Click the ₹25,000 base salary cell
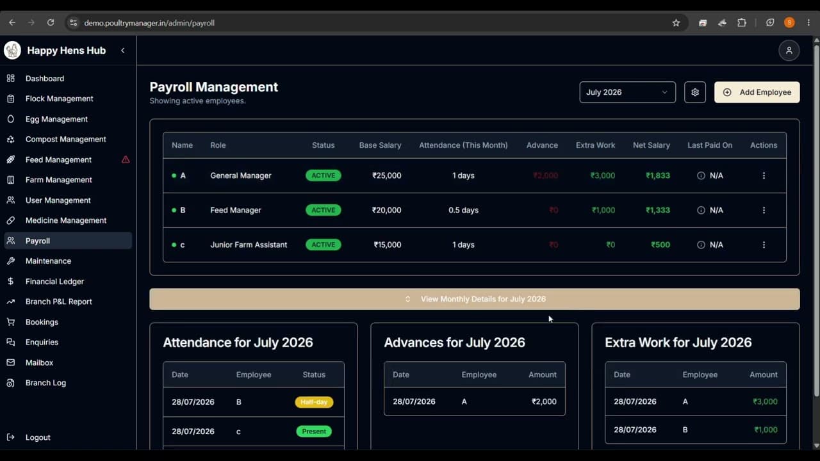Screen dimensions: 820x461 click(x=387, y=175)
